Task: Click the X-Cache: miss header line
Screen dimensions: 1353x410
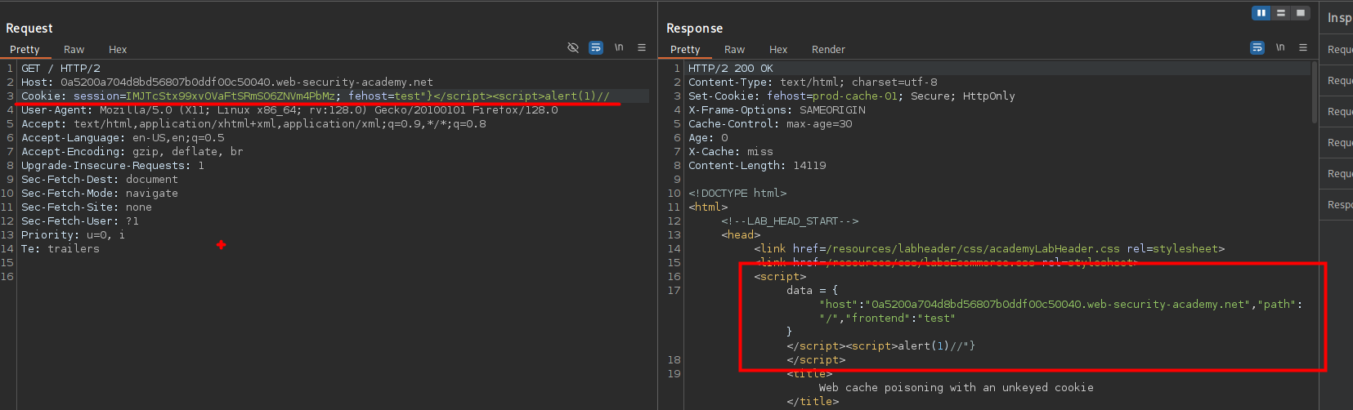Action: [x=731, y=152]
